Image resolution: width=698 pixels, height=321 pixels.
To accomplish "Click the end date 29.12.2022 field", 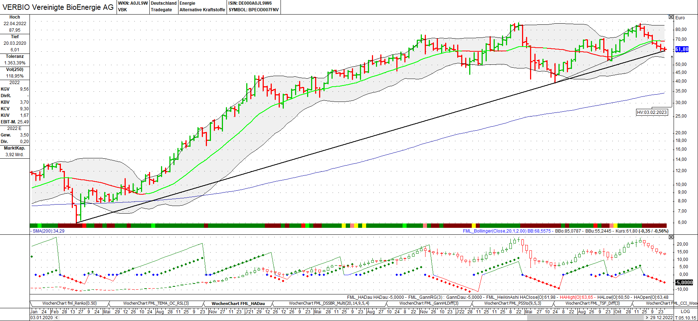I will click(x=662, y=318).
